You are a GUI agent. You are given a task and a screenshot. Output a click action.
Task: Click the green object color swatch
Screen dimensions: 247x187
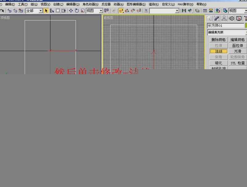point(246,26)
